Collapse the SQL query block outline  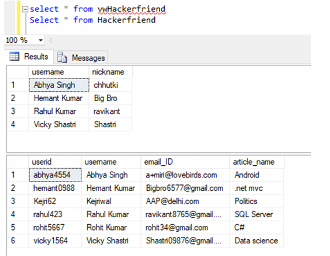(x=25, y=9)
